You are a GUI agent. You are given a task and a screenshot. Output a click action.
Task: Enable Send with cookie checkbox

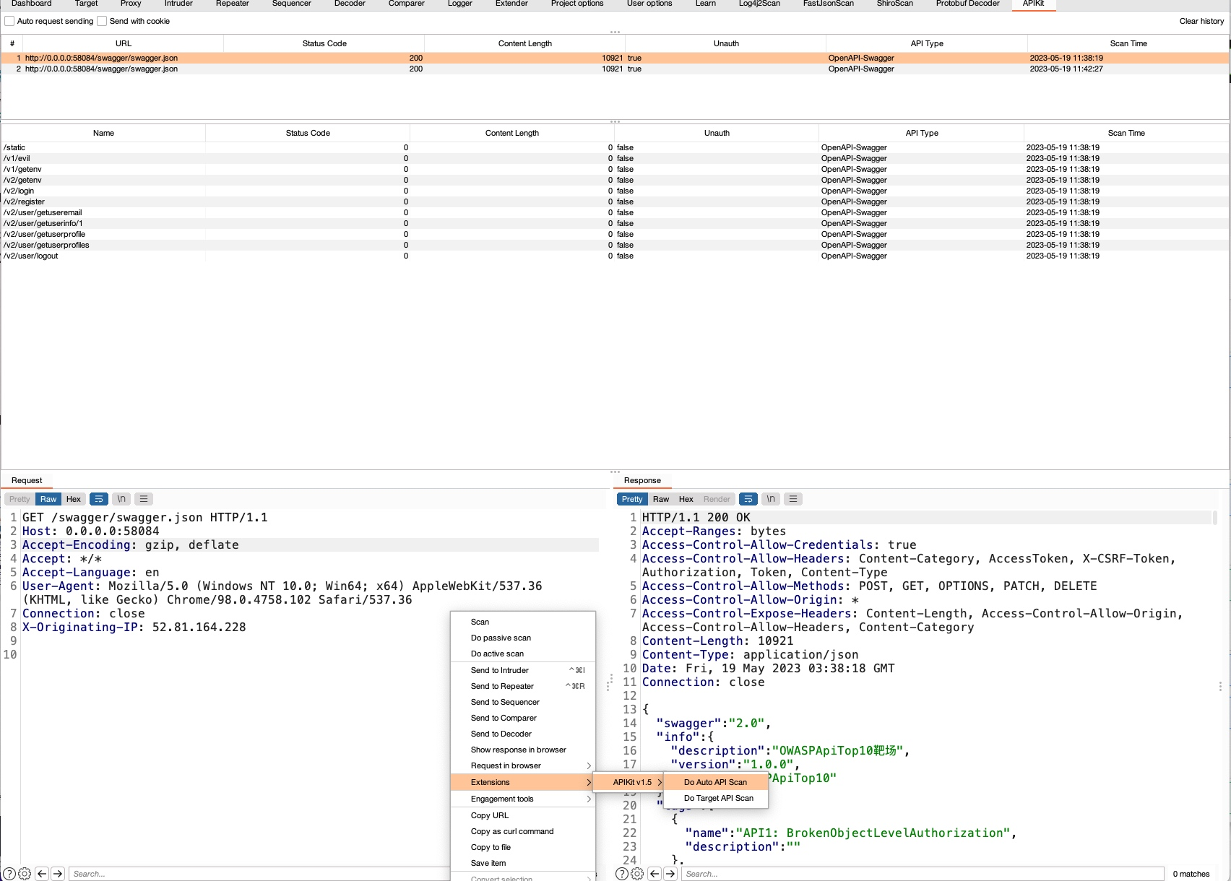click(x=102, y=21)
